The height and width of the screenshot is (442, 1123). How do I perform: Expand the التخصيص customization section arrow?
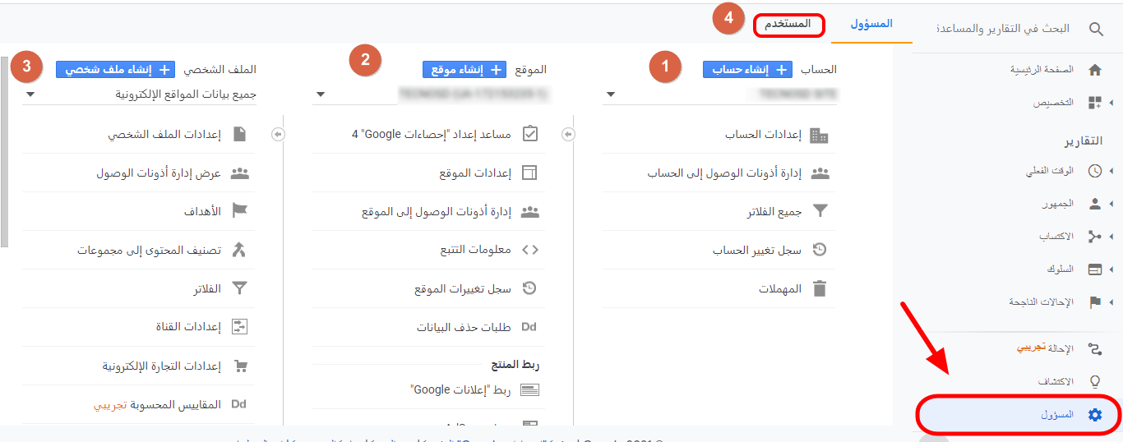1111,103
